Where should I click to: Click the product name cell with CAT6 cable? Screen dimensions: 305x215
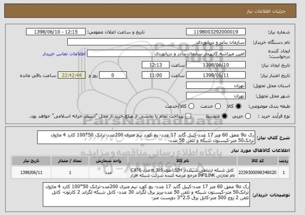click(x=183, y=173)
